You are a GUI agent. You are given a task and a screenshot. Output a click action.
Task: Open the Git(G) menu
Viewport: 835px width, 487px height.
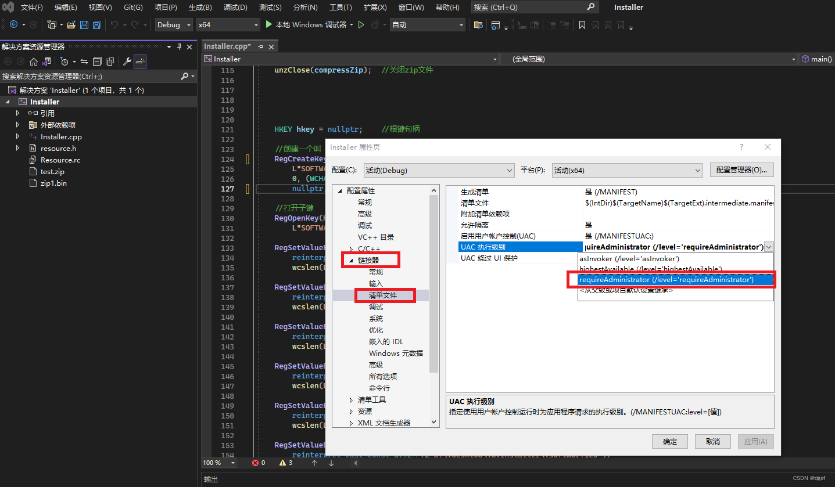coord(133,8)
